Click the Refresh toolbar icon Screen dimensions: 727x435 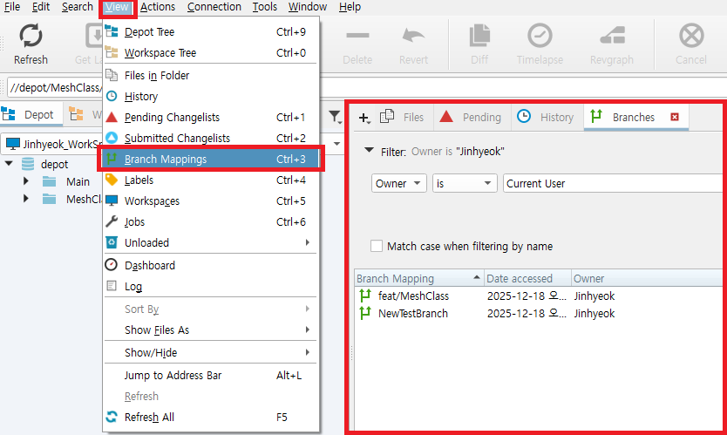31,36
